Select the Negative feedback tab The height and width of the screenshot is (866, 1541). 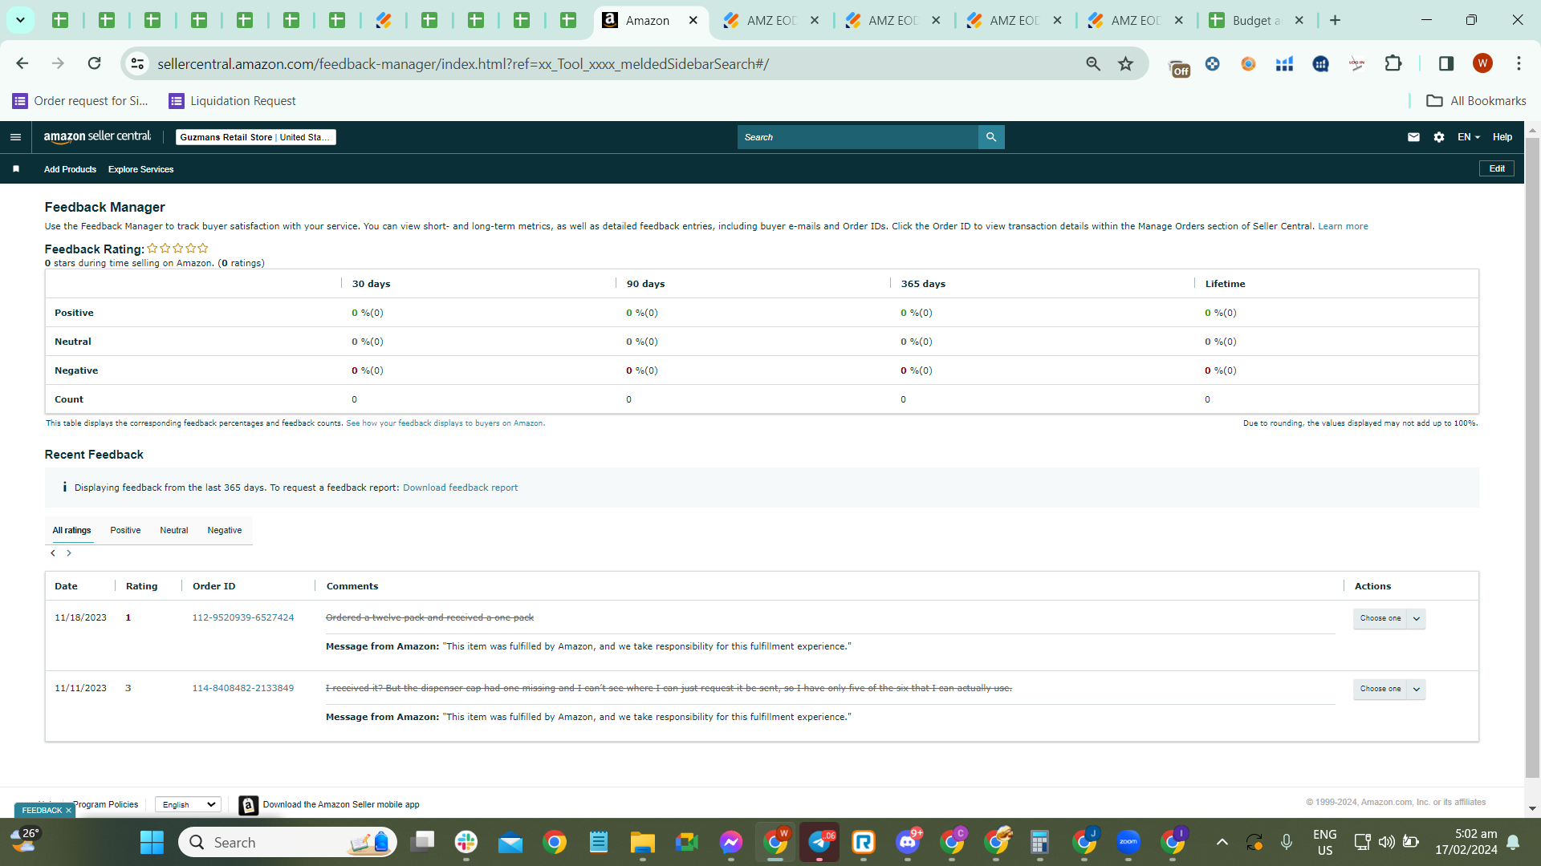tap(225, 531)
